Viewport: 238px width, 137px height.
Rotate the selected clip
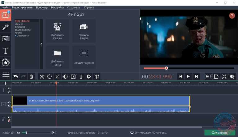pyautogui.click(x=50, y=76)
